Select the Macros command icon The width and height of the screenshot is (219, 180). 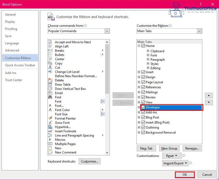pyautogui.click(x=50, y=140)
